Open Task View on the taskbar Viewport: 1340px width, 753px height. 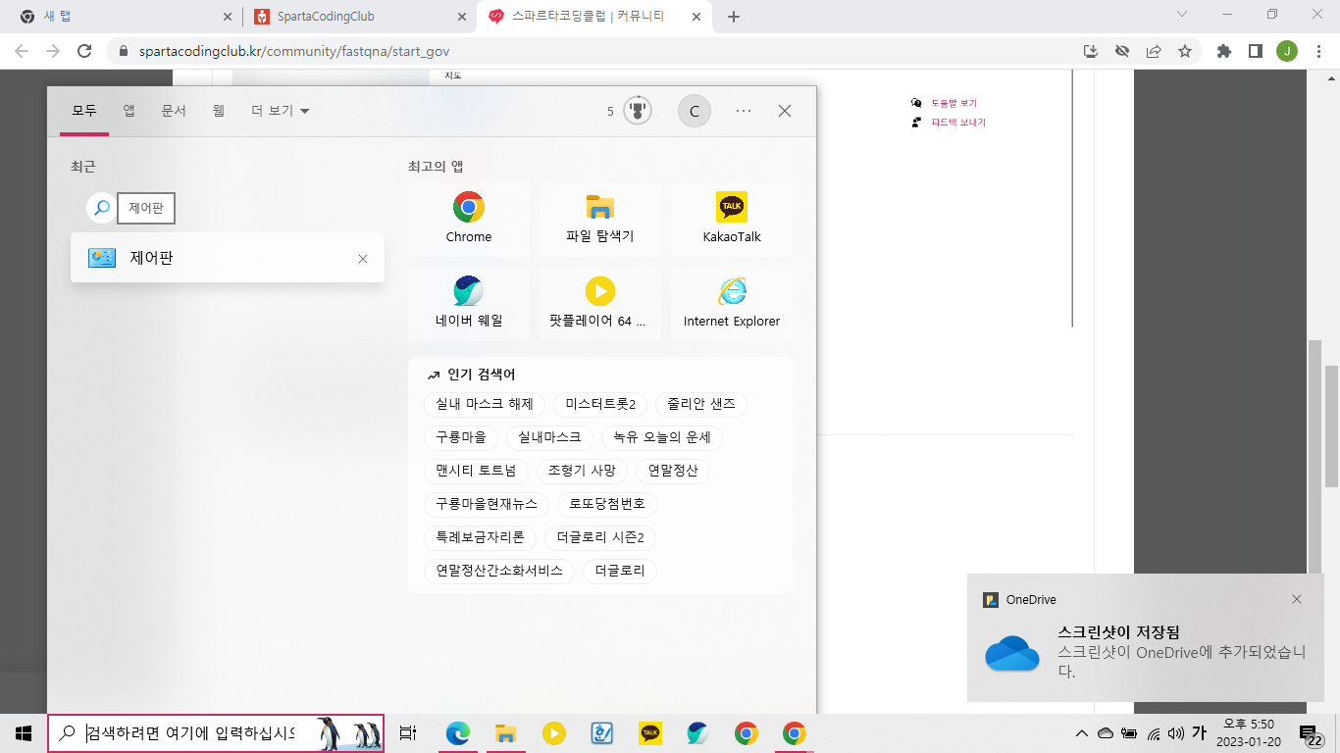408,733
